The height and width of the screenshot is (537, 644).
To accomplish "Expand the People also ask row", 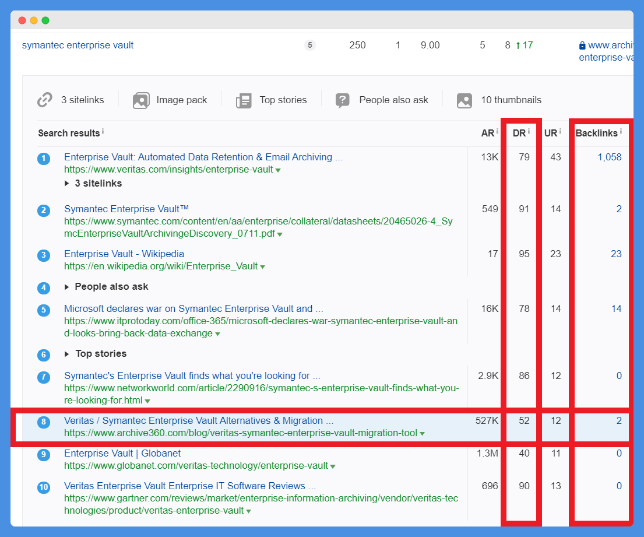I will point(66,287).
